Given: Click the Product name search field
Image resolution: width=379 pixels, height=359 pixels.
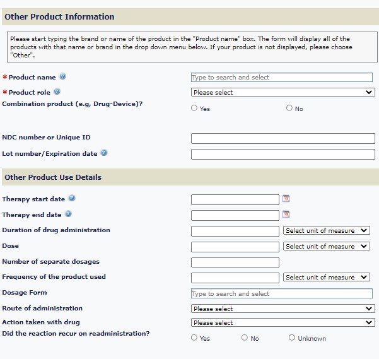Looking at the screenshot, I should coord(281,77).
